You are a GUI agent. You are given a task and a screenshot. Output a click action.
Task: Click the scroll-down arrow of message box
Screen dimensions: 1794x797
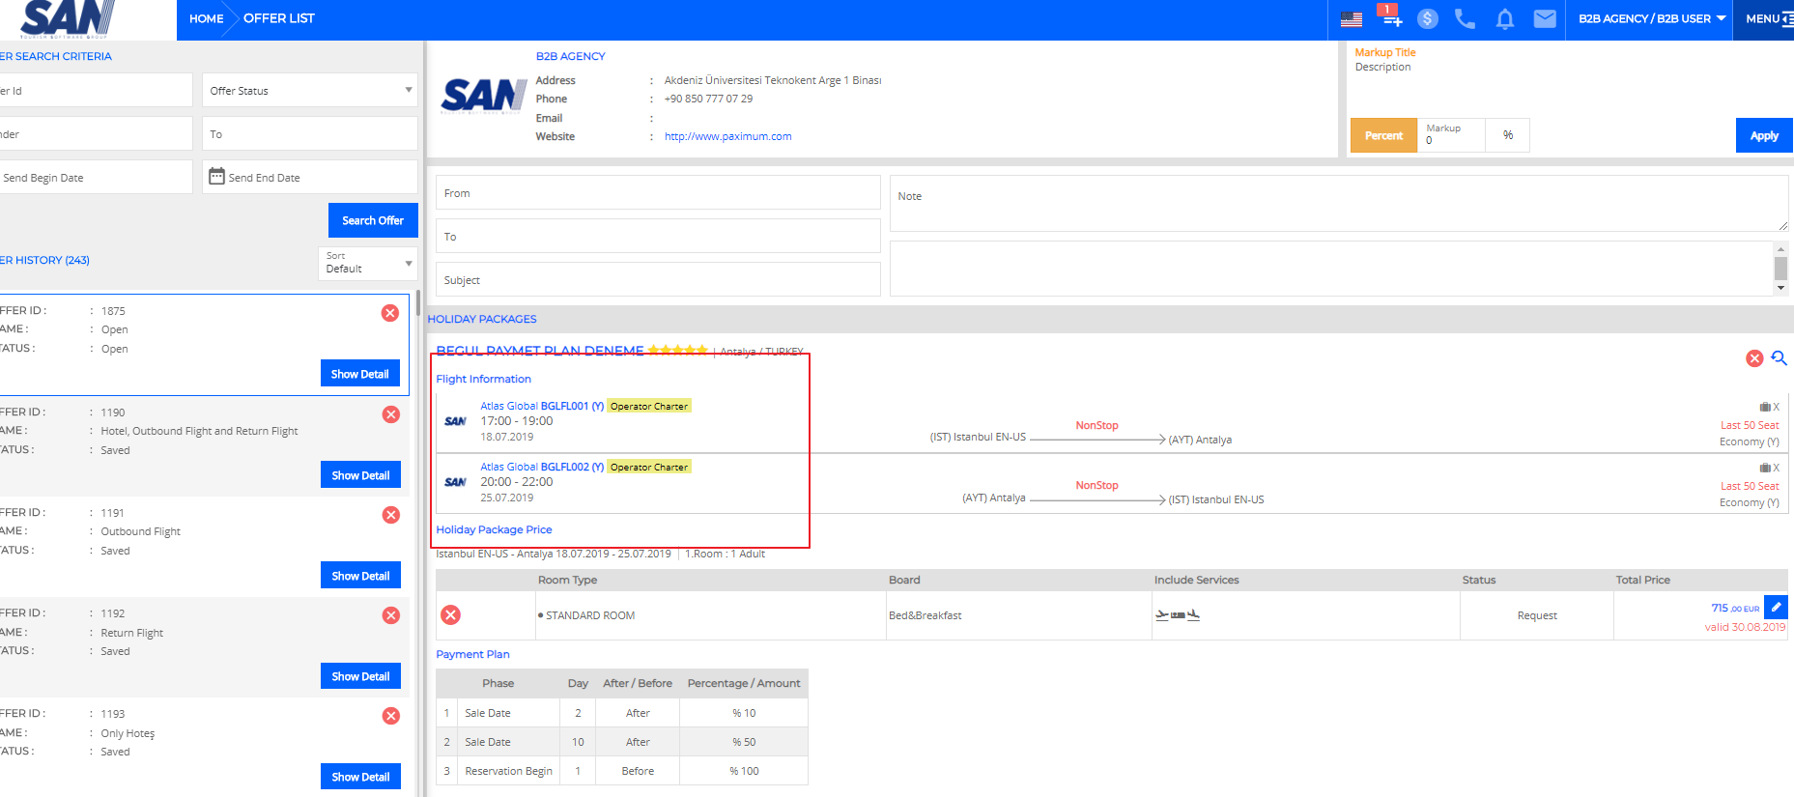(1780, 288)
